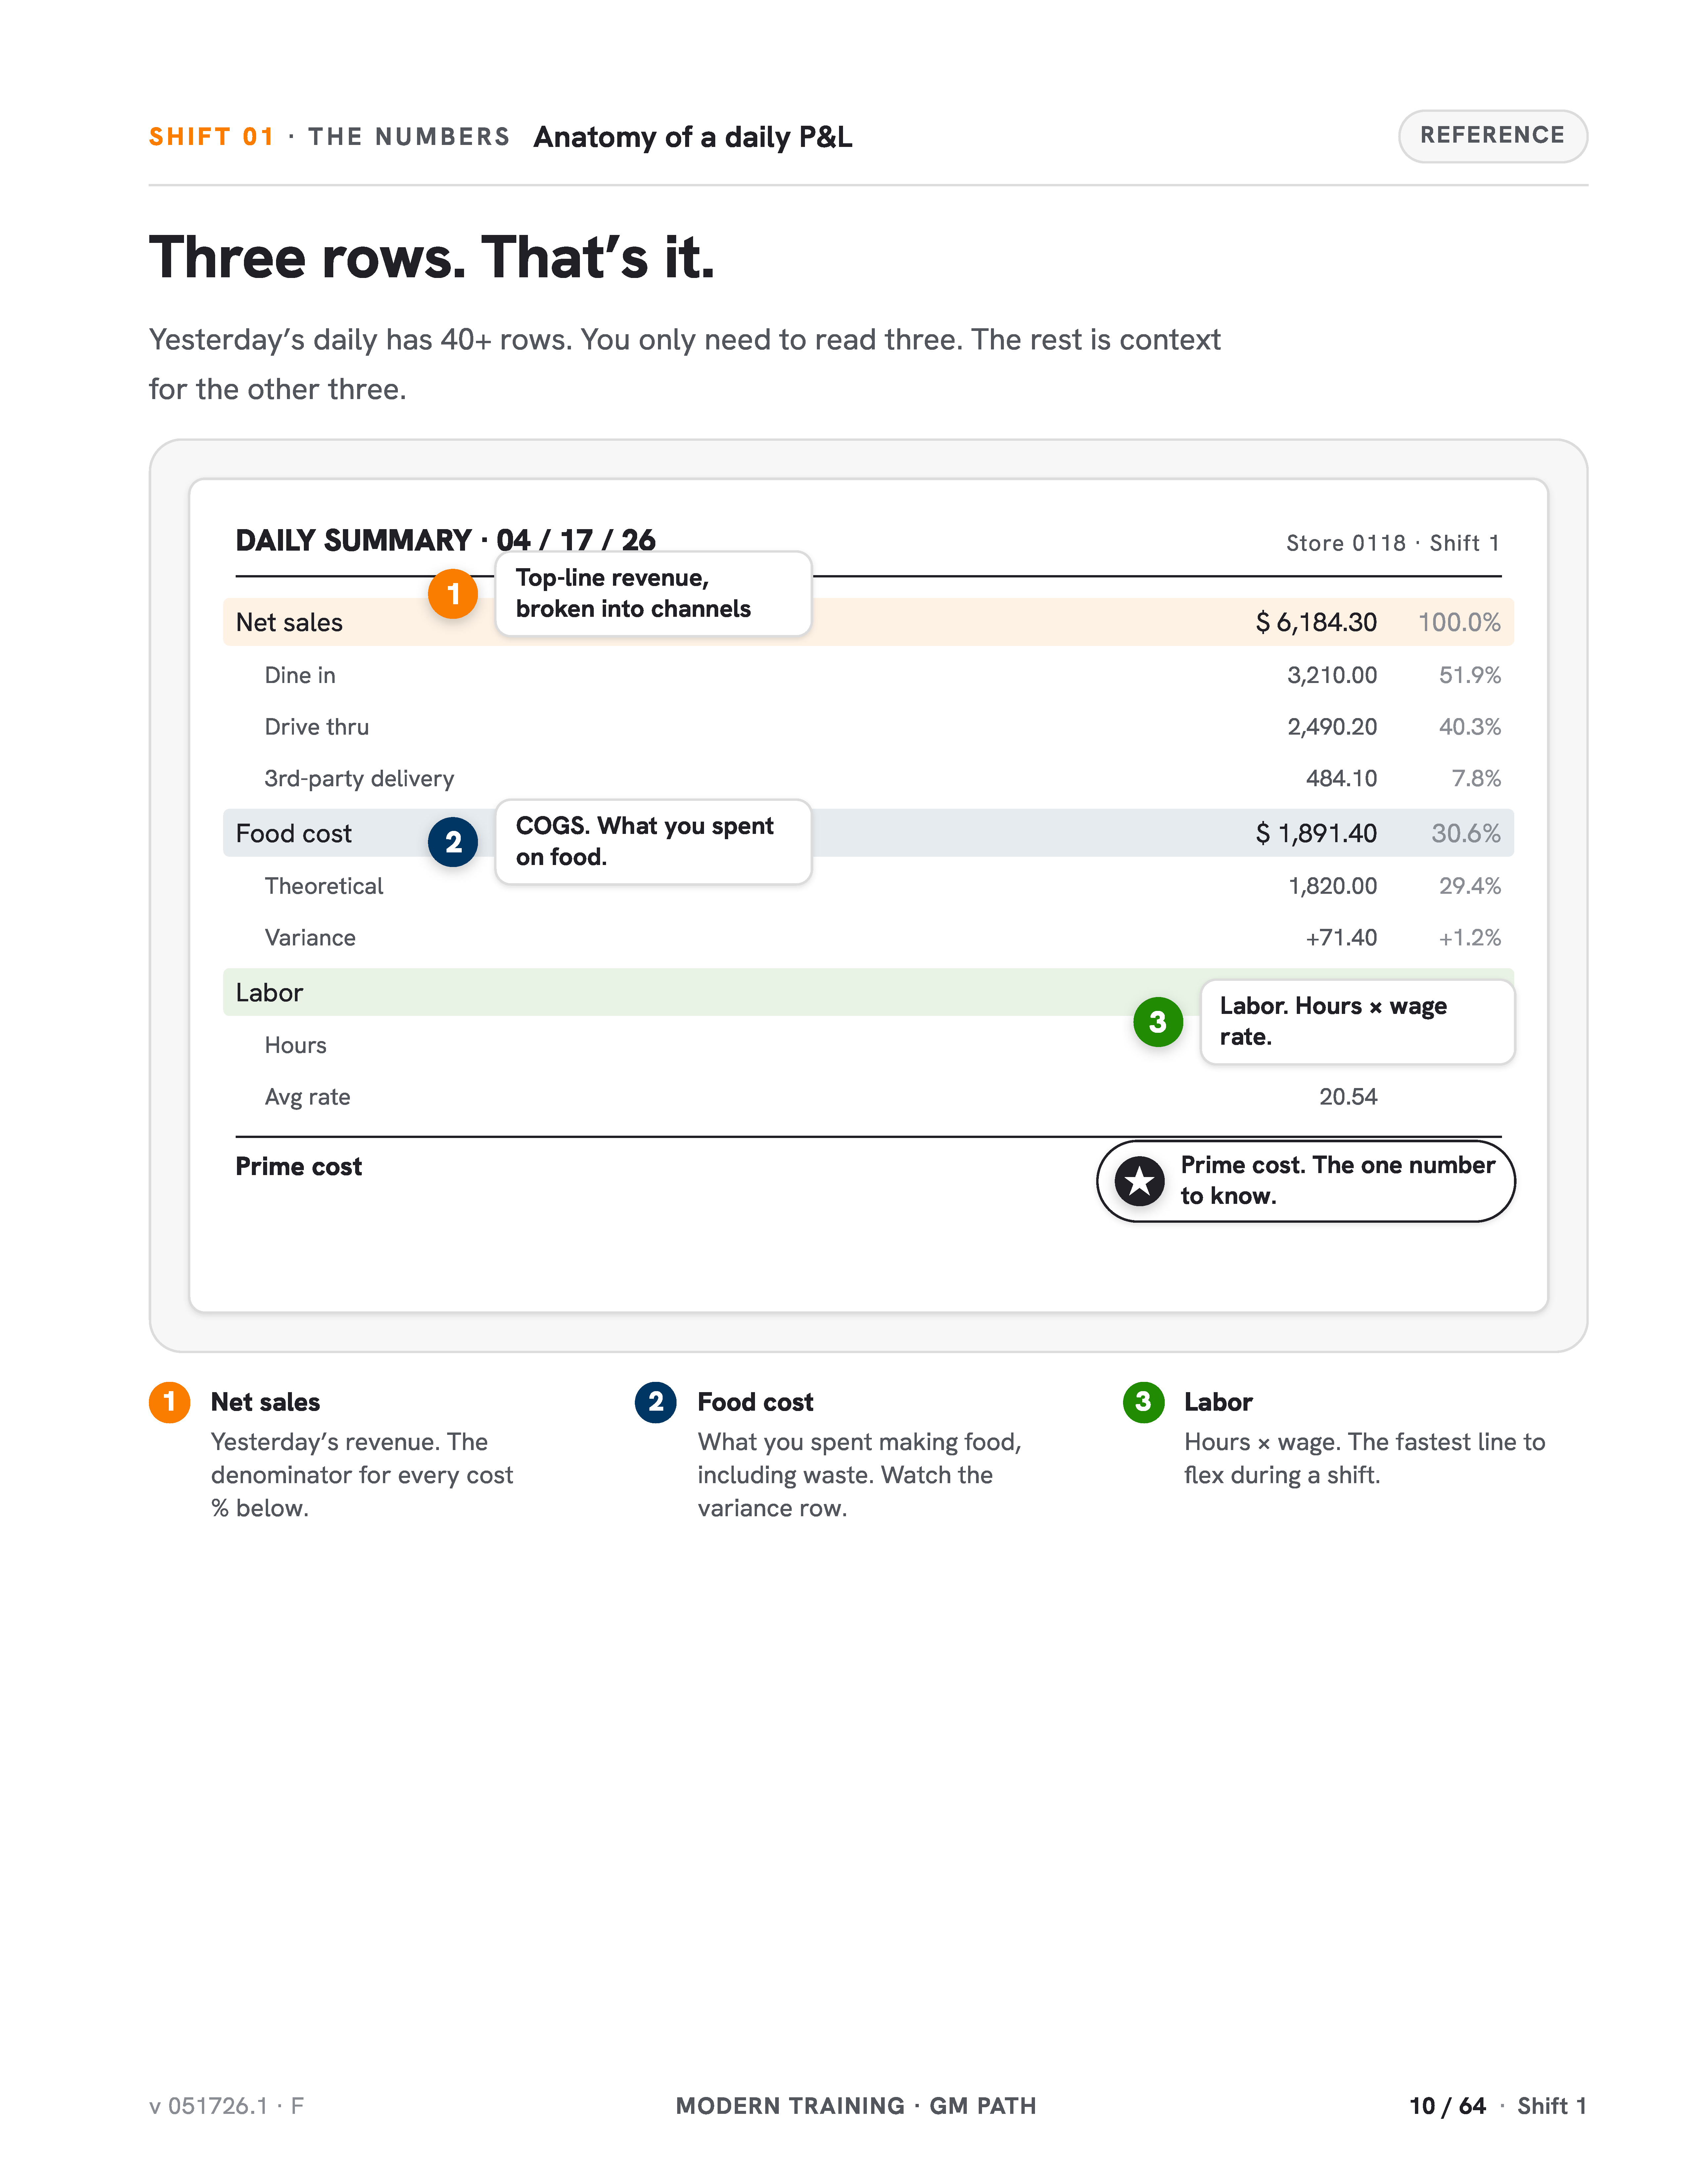The width and height of the screenshot is (1688, 2184).
Task: Click the 3rd-party delivery line item
Action: 359,779
